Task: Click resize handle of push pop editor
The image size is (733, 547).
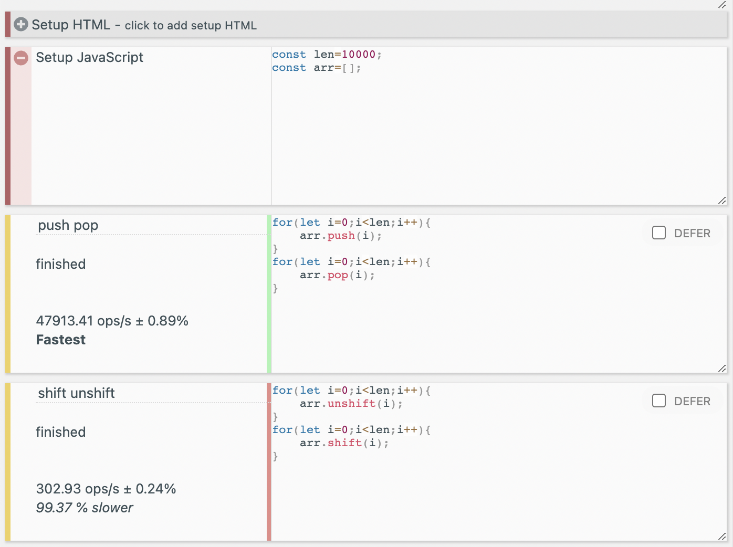Action: pyautogui.click(x=722, y=369)
